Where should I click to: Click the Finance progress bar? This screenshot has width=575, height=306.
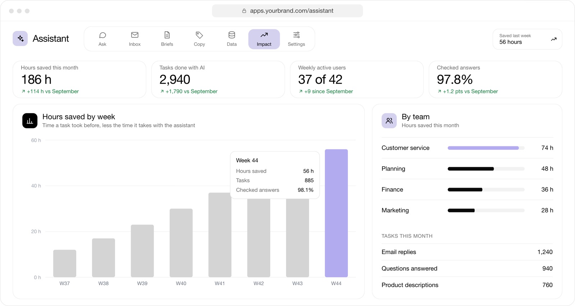click(x=486, y=190)
